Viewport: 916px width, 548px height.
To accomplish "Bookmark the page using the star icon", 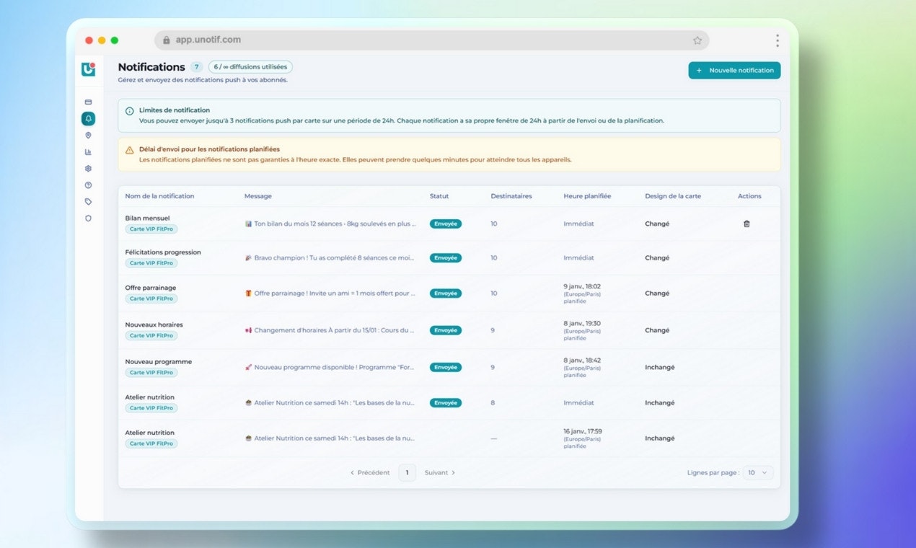I will point(697,40).
